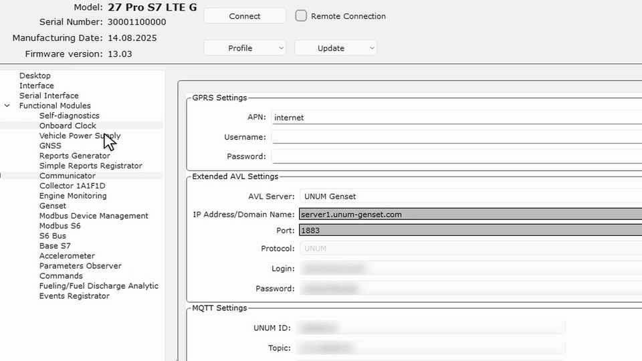Image resolution: width=642 pixels, height=361 pixels.
Task: Select Interface in the tree
Action: pos(36,86)
